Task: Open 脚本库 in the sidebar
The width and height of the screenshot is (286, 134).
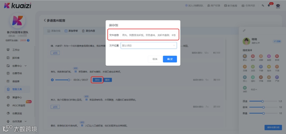Action: (x=16, y=58)
